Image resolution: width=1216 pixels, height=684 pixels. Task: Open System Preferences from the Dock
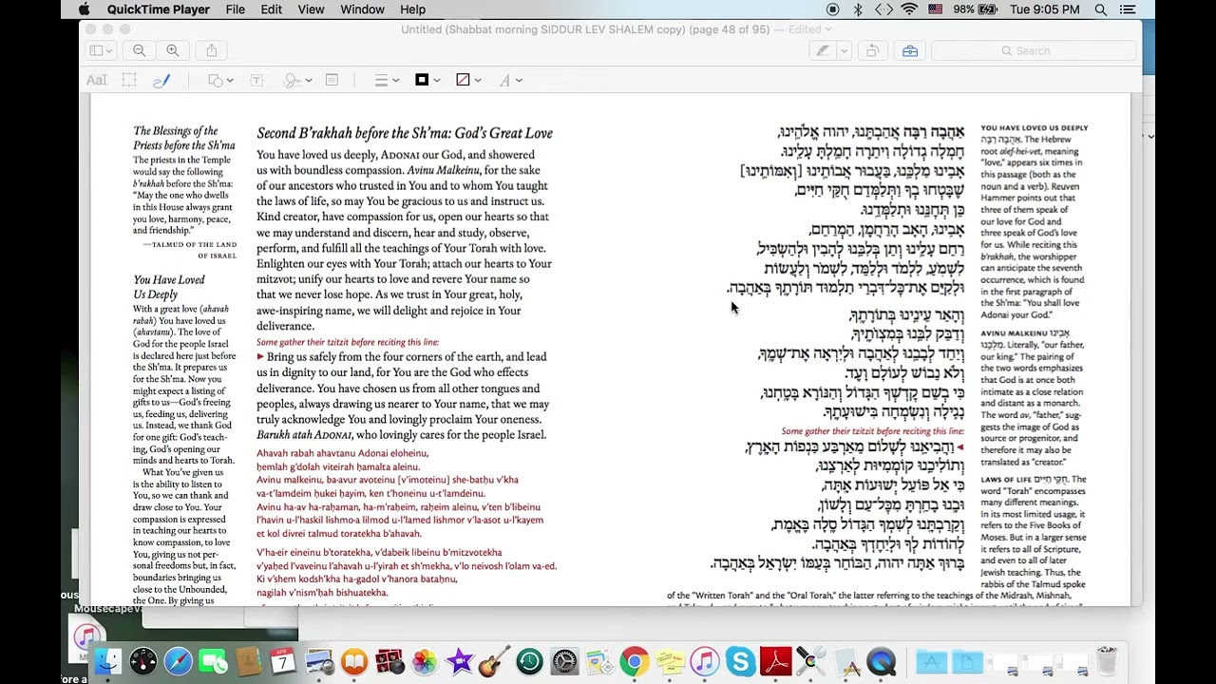point(564,661)
